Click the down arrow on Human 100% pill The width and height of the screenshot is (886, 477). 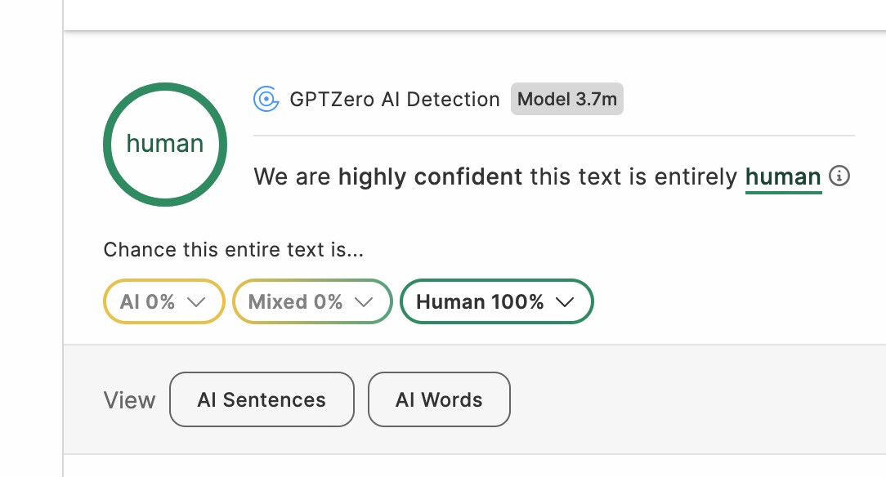[x=565, y=301]
